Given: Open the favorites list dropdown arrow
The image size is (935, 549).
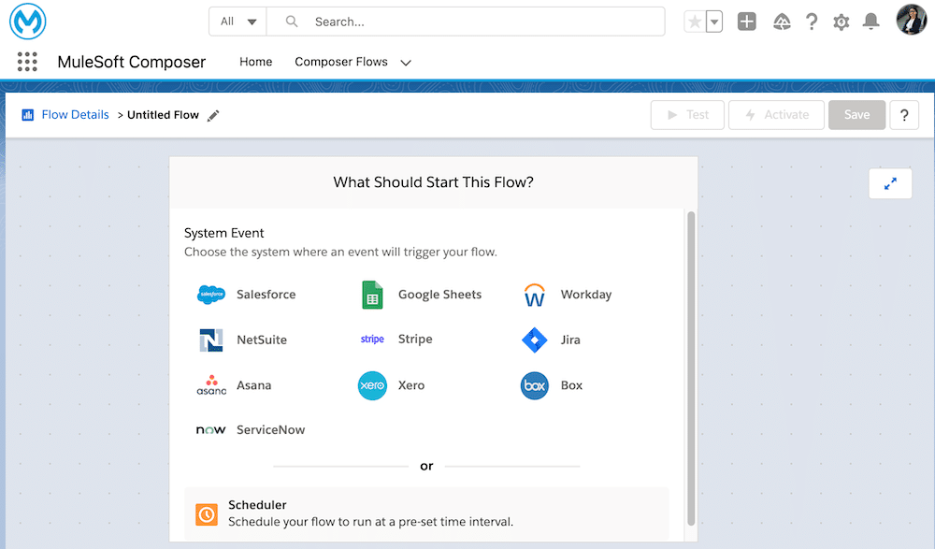Looking at the screenshot, I should [713, 22].
